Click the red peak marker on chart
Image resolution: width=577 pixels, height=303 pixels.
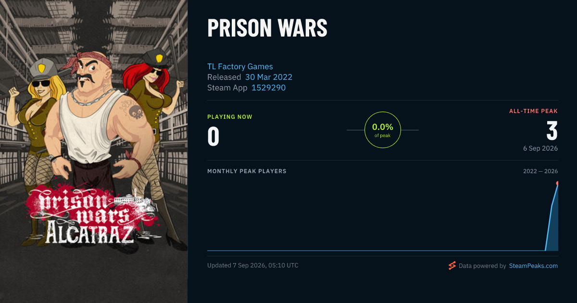(x=557, y=183)
